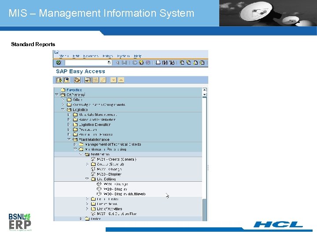Open the Menu item in menu bar
Screen dimensions: 317x237
[x=64, y=56]
